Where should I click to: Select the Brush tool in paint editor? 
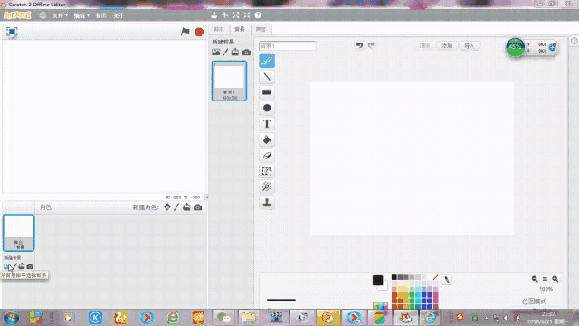click(267, 61)
